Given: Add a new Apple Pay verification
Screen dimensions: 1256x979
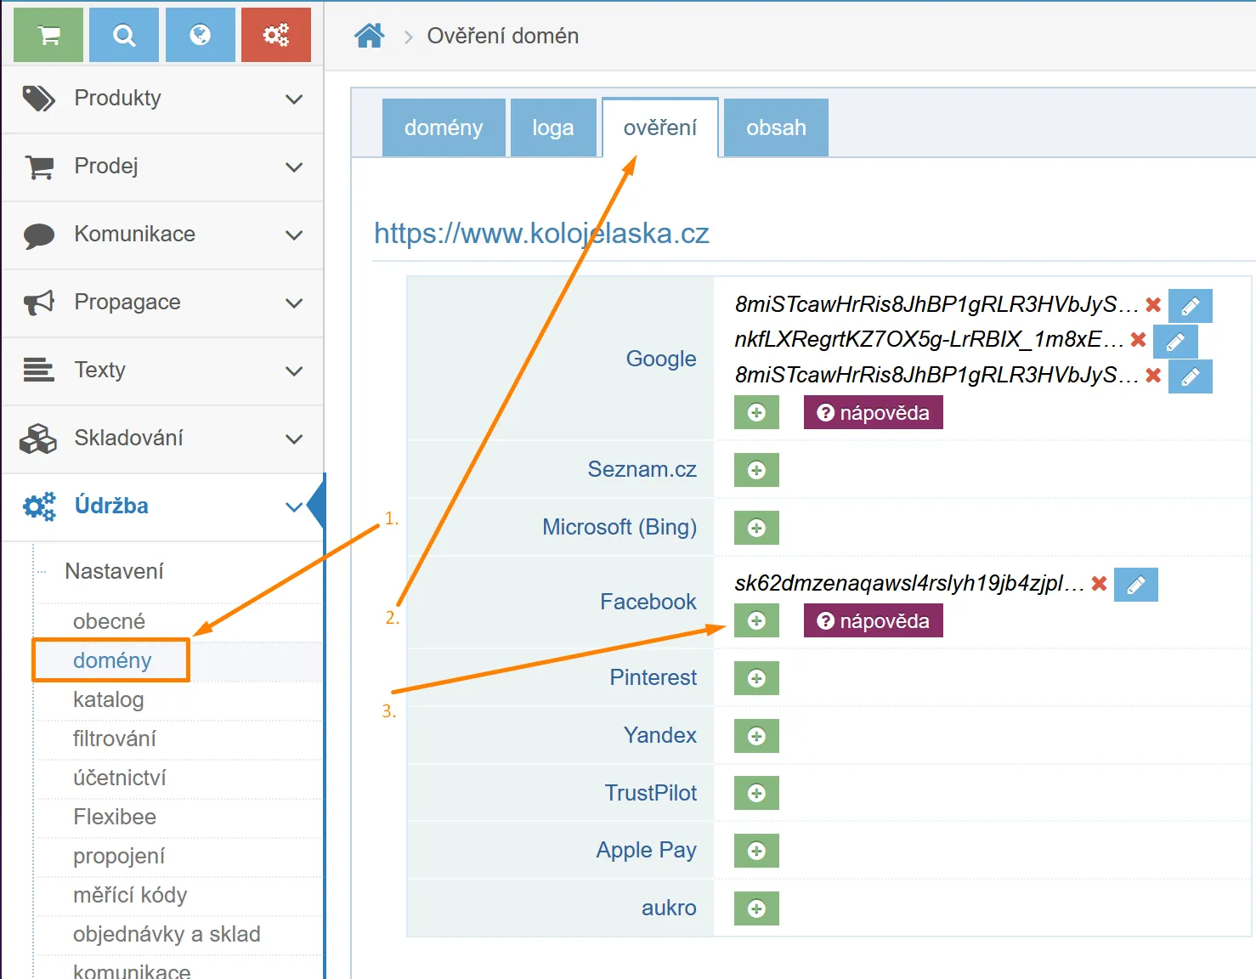Looking at the screenshot, I should coord(756,851).
